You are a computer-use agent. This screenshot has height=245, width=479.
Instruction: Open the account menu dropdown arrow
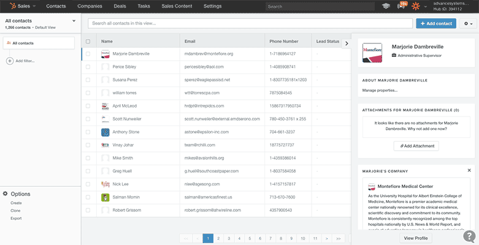point(426,6)
